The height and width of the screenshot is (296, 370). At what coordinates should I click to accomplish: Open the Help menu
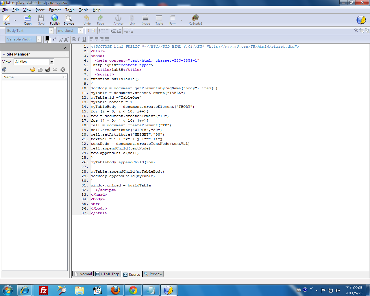pyautogui.click(x=97, y=10)
